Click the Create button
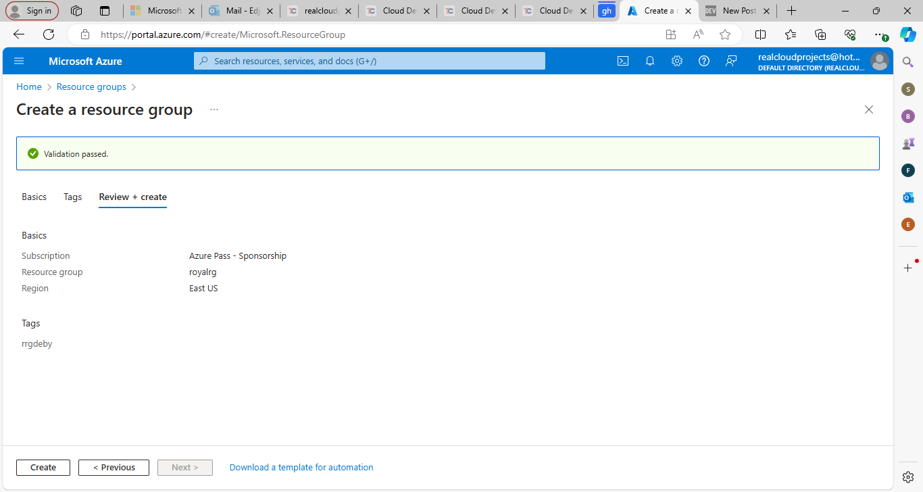Screen dimensions: 923x492 click(43, 468)
